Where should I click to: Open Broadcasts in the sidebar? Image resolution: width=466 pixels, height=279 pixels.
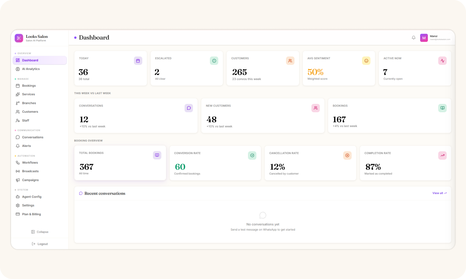pos(40,171)
